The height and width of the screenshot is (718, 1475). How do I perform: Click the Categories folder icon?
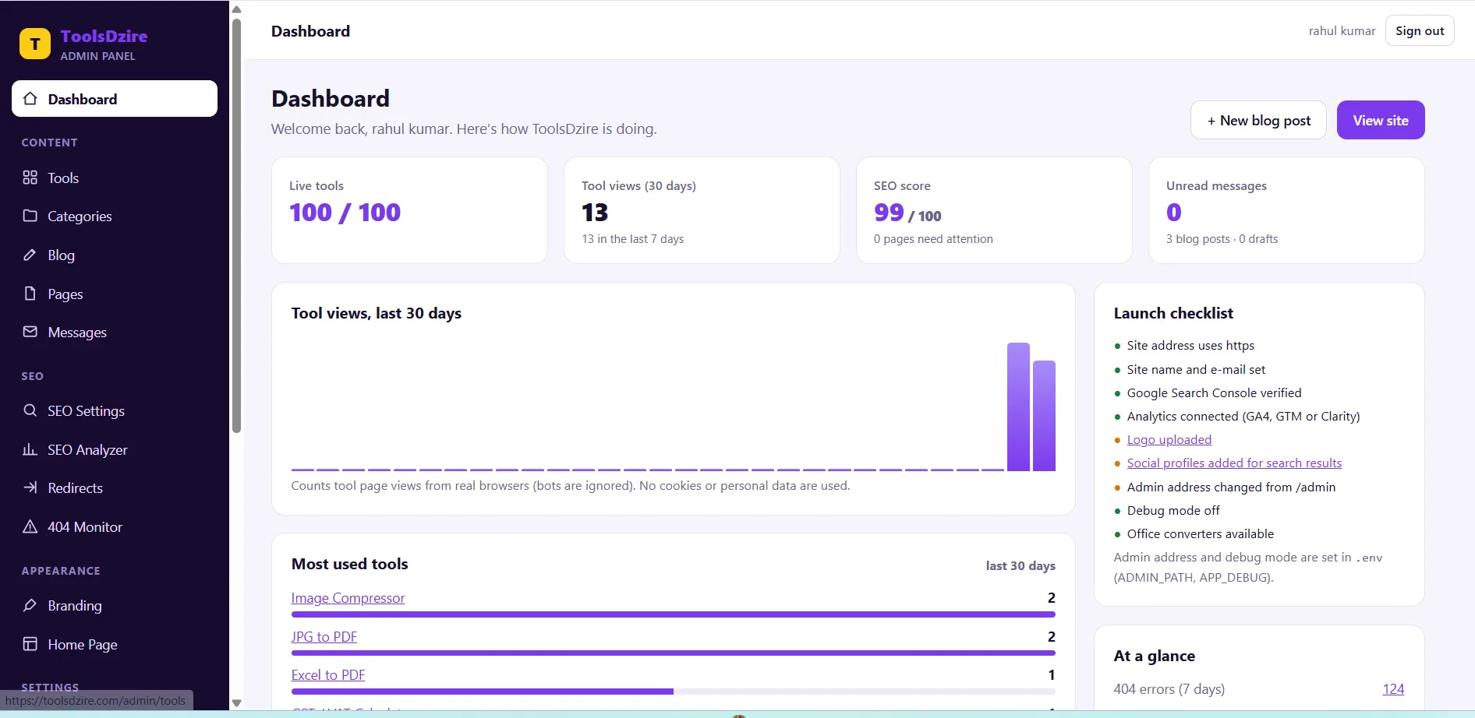[30, 216]
